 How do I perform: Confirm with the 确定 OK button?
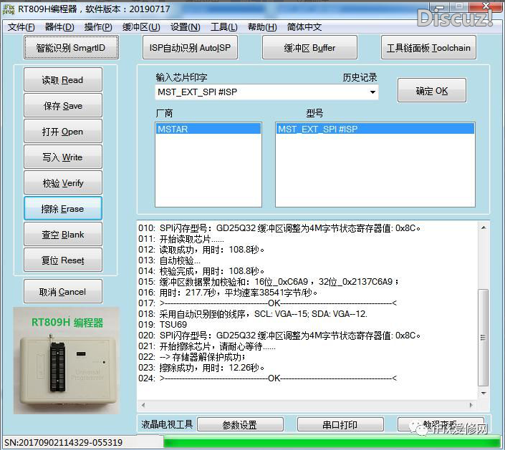[x=431, y=90]
